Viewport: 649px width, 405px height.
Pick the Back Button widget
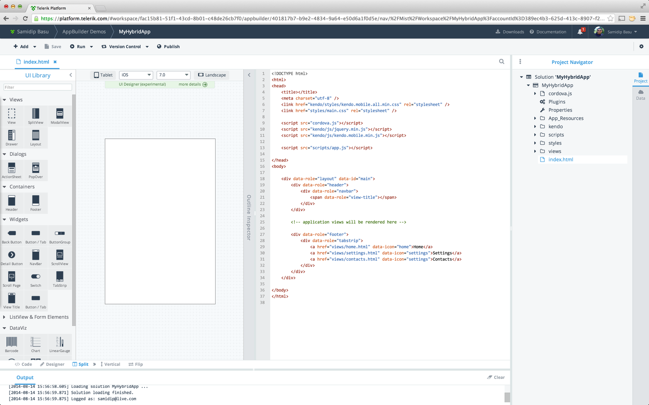tap(12, 236)
